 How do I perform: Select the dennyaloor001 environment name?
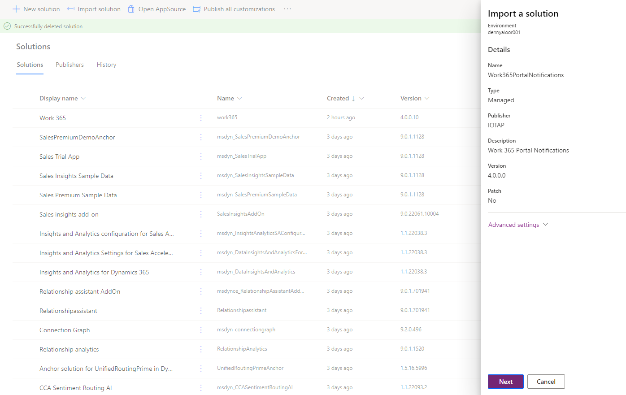tap(504, 32)
